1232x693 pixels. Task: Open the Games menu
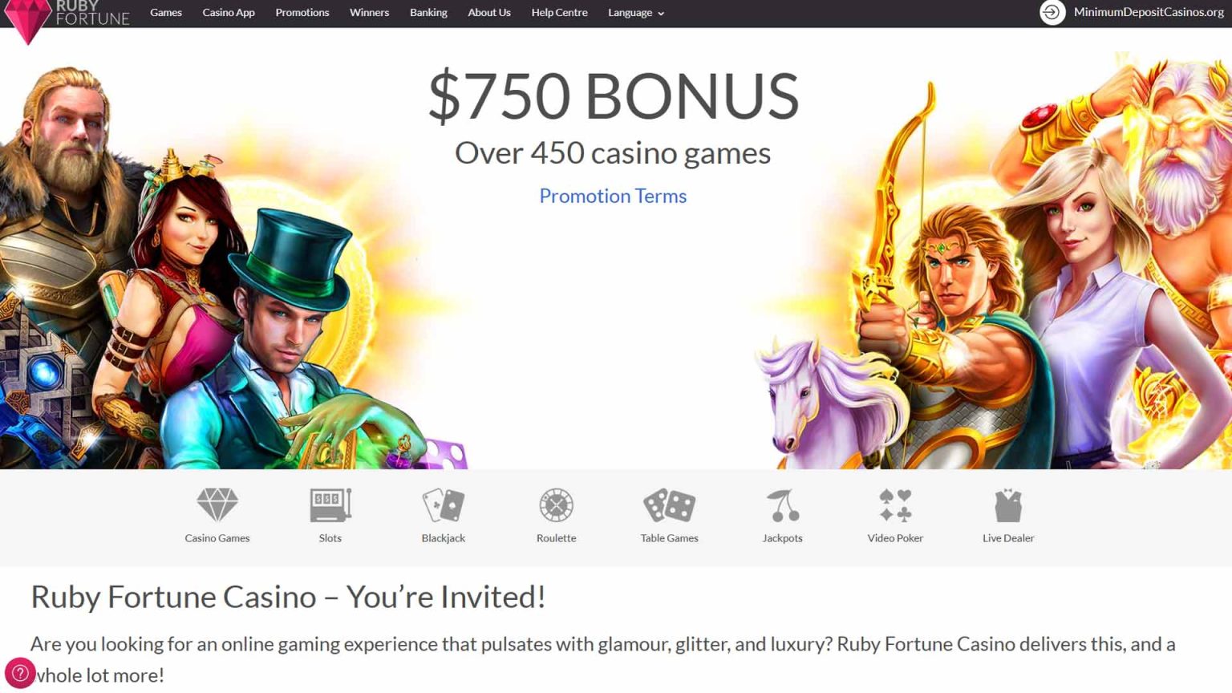[165, 13]
